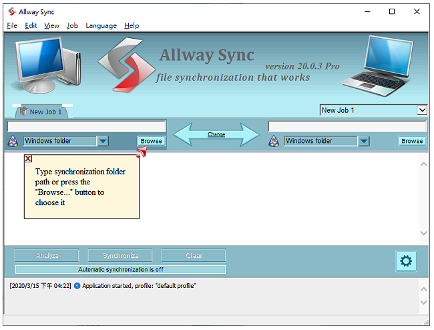Viewport: 434px width, 330px height.
Task: Click the Analyze button
Action: [47, 255]
